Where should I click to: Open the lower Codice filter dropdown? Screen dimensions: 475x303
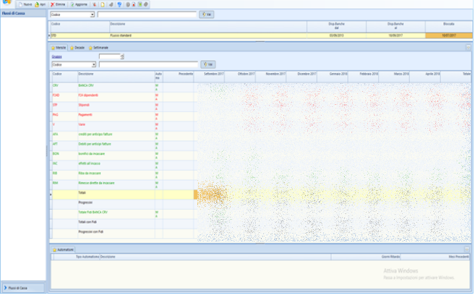pos(92,64)
